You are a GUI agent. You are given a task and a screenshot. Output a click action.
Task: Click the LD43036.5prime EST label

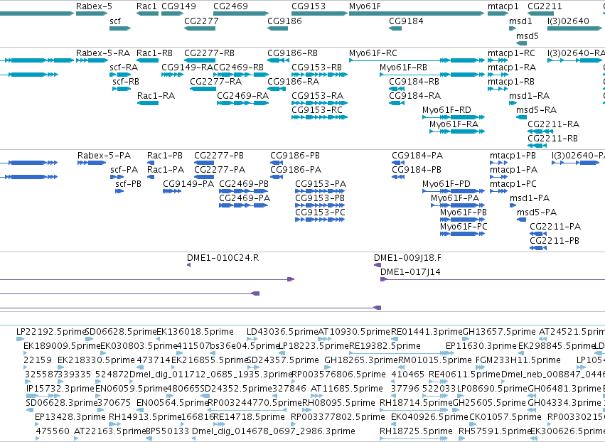[282, 332]
